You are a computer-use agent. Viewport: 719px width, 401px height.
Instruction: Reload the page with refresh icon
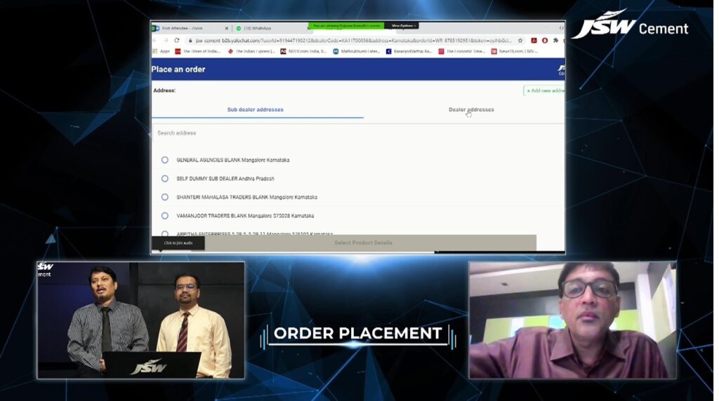click(x=176, y=41)
